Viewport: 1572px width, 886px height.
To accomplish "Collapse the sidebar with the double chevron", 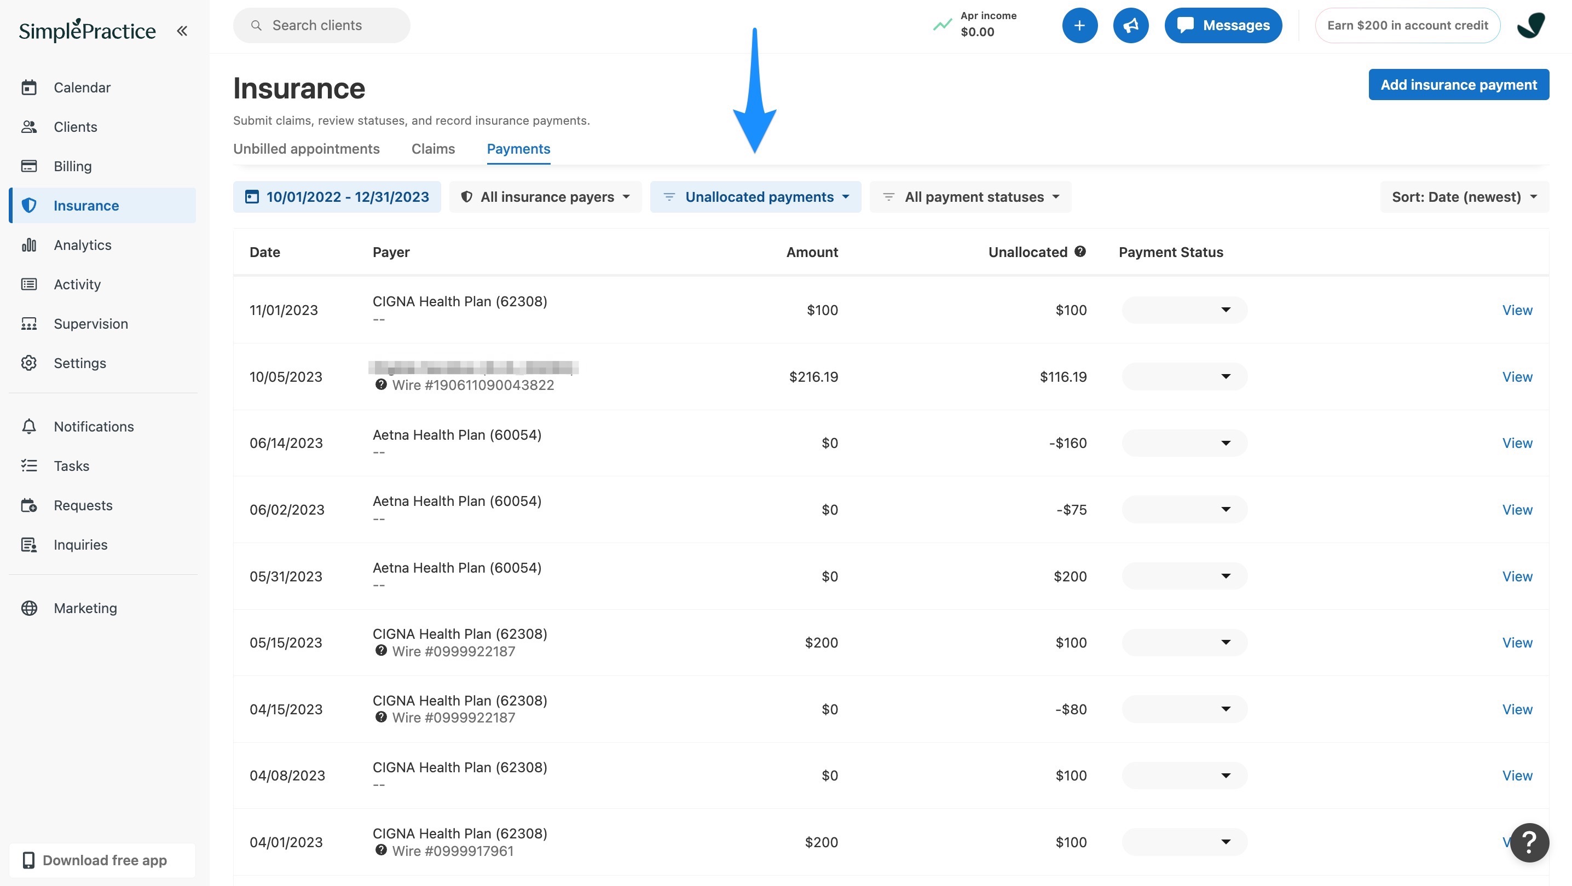I will click(182, 31).
